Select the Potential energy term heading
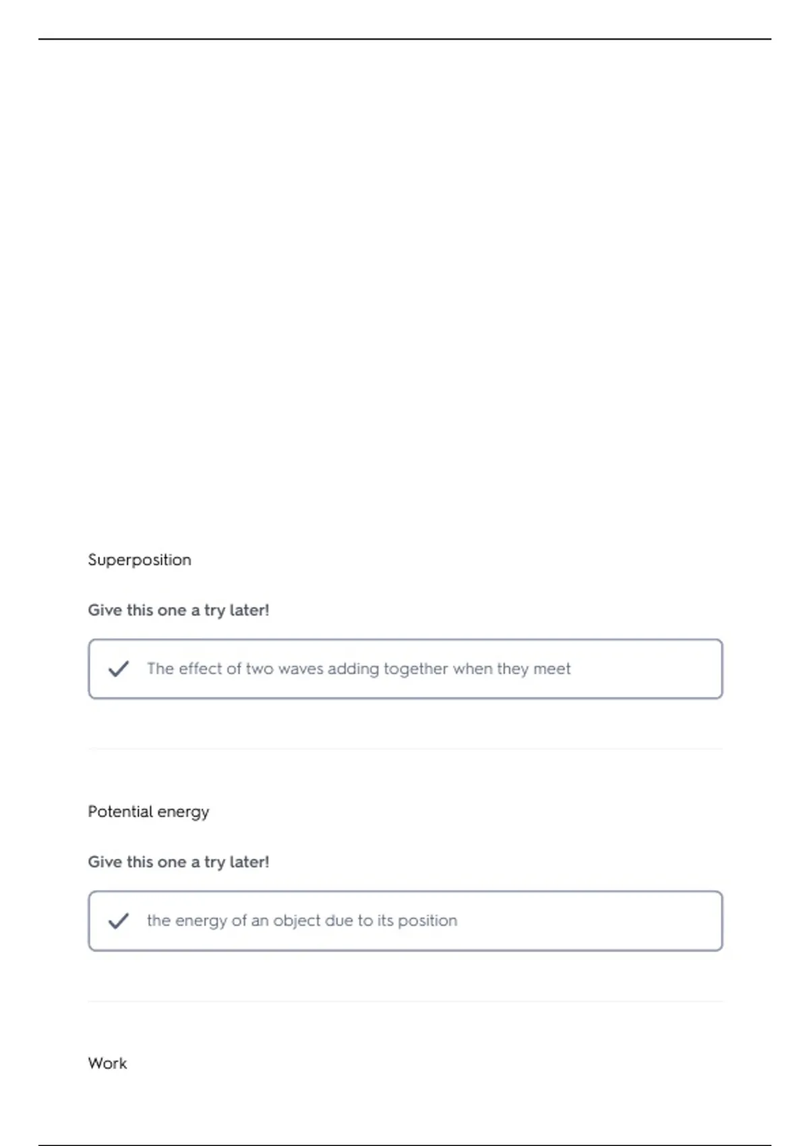Viewport: 809px width, 1146px height. 148,812
